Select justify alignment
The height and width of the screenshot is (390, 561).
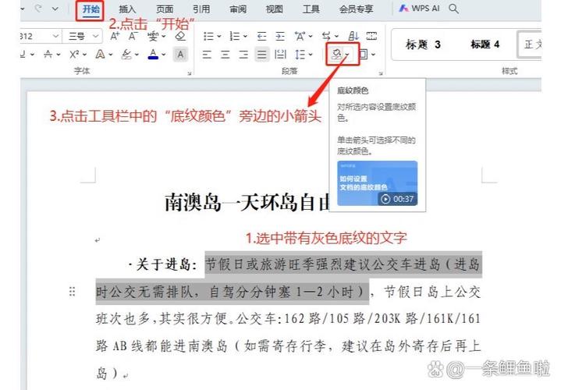[262, 55]
